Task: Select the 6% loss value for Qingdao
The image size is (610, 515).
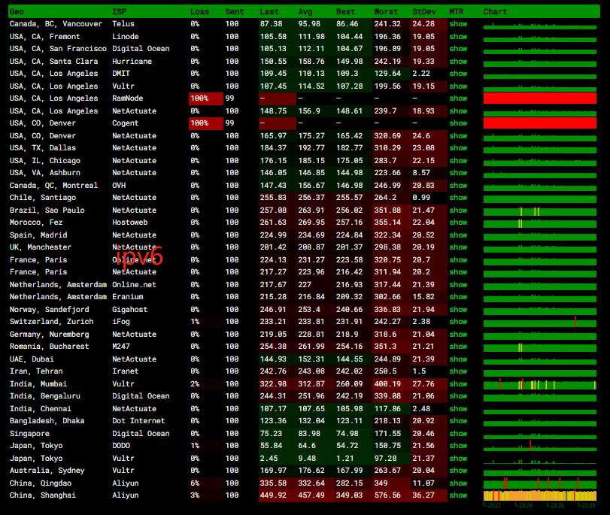Action: pyautogui.click(x=195, y=483)
